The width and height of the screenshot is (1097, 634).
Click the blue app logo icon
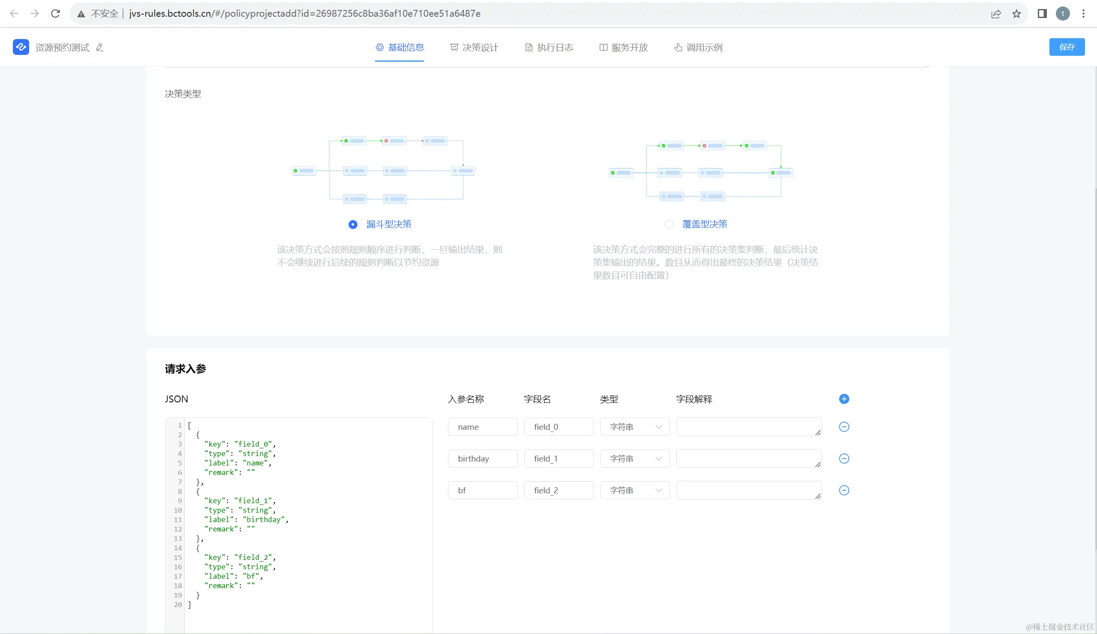click(21, 47)
